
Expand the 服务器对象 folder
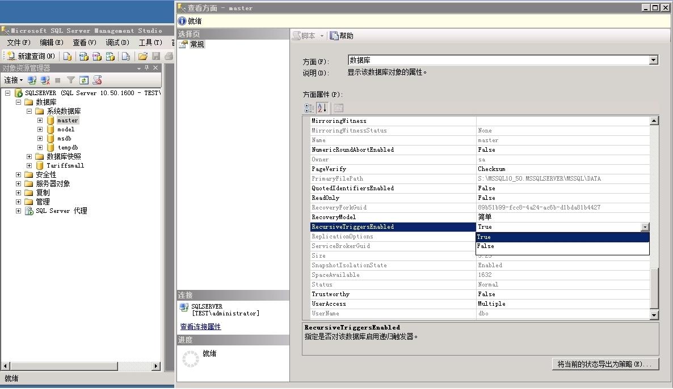pyautogui.click(x=19, y=183)
